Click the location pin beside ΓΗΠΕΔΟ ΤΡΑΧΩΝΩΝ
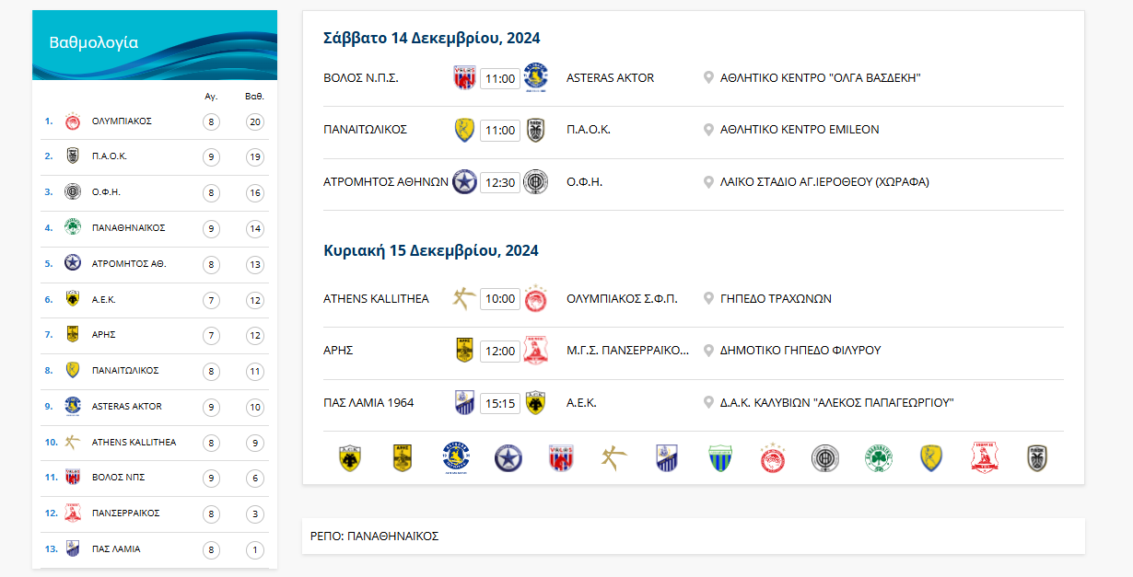The width and height of the screenshot is (1133, 577). click(x=708, y=297)
